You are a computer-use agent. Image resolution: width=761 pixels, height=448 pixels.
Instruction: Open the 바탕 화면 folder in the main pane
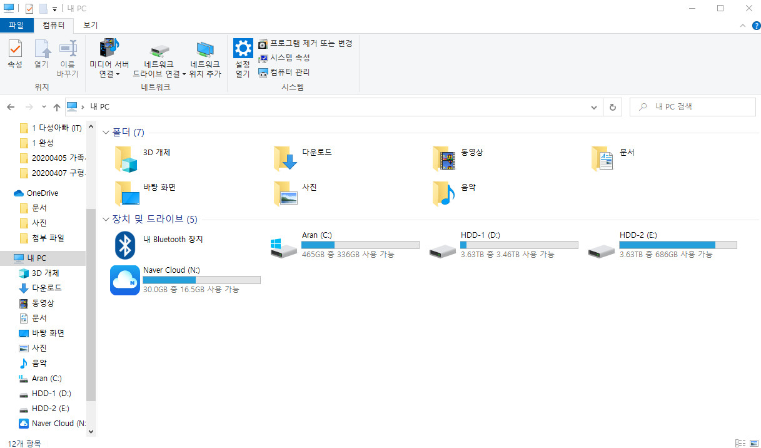[x=126, y=194]
